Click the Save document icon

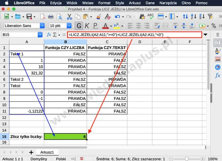tap(29, 17)
